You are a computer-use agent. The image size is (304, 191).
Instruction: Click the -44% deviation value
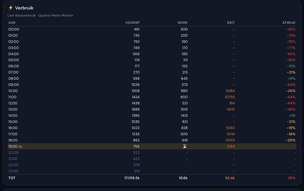point(291,97)
